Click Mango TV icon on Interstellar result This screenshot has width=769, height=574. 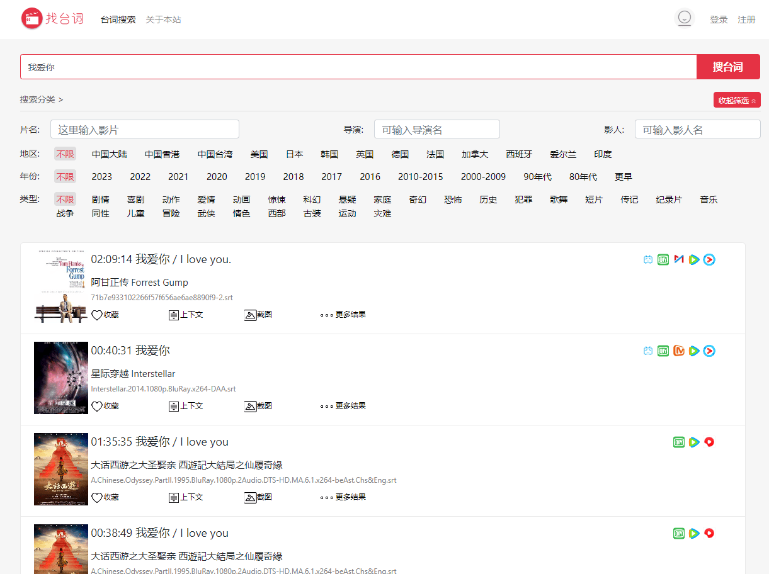pos(678,351)
